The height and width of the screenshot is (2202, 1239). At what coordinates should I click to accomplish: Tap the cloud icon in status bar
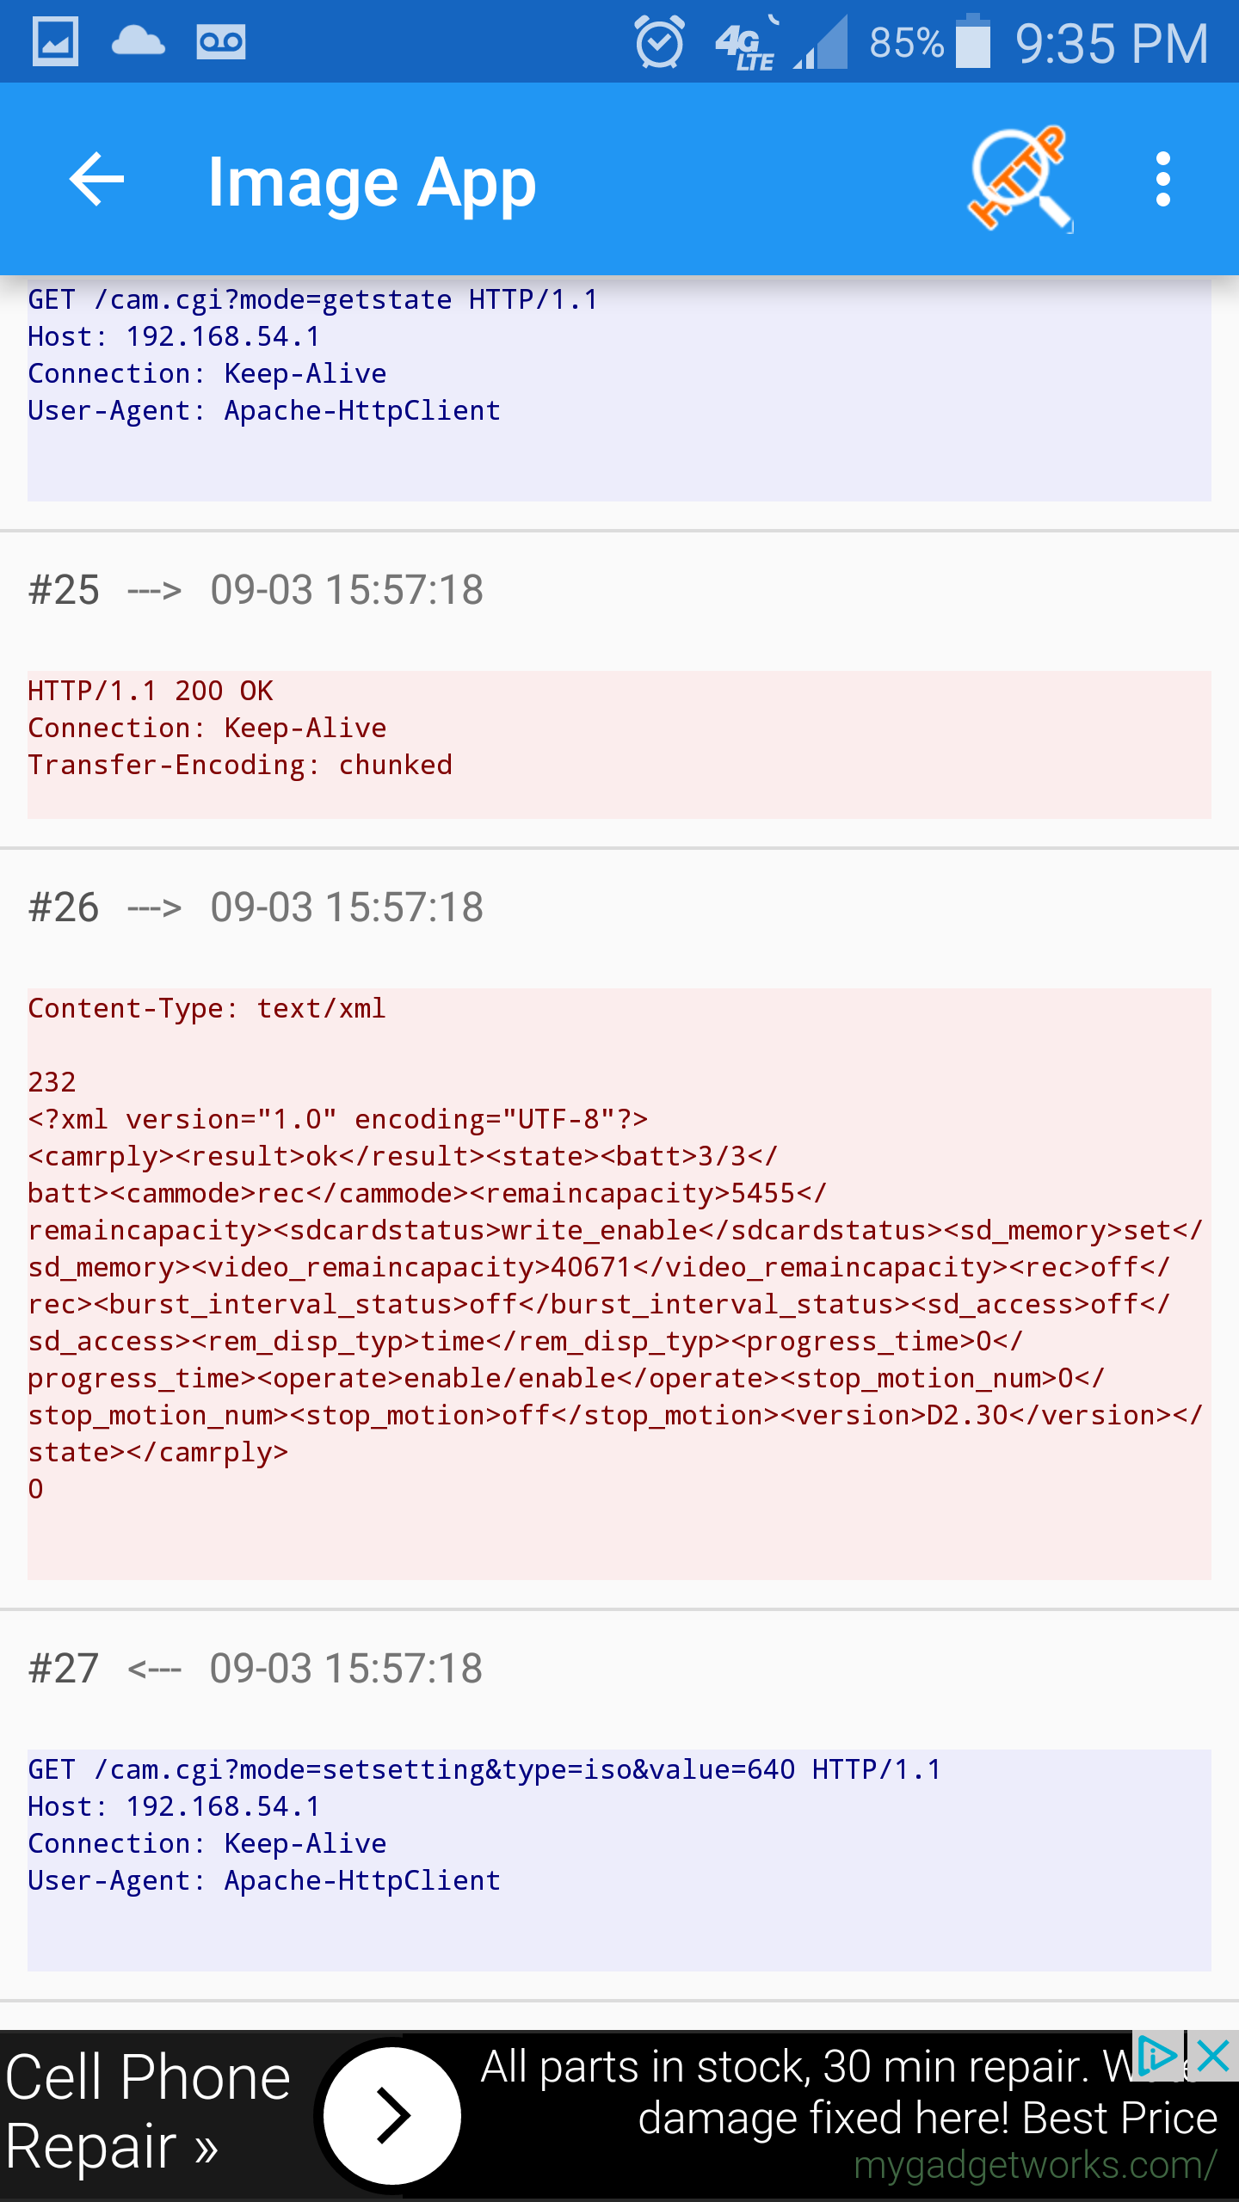138,41
